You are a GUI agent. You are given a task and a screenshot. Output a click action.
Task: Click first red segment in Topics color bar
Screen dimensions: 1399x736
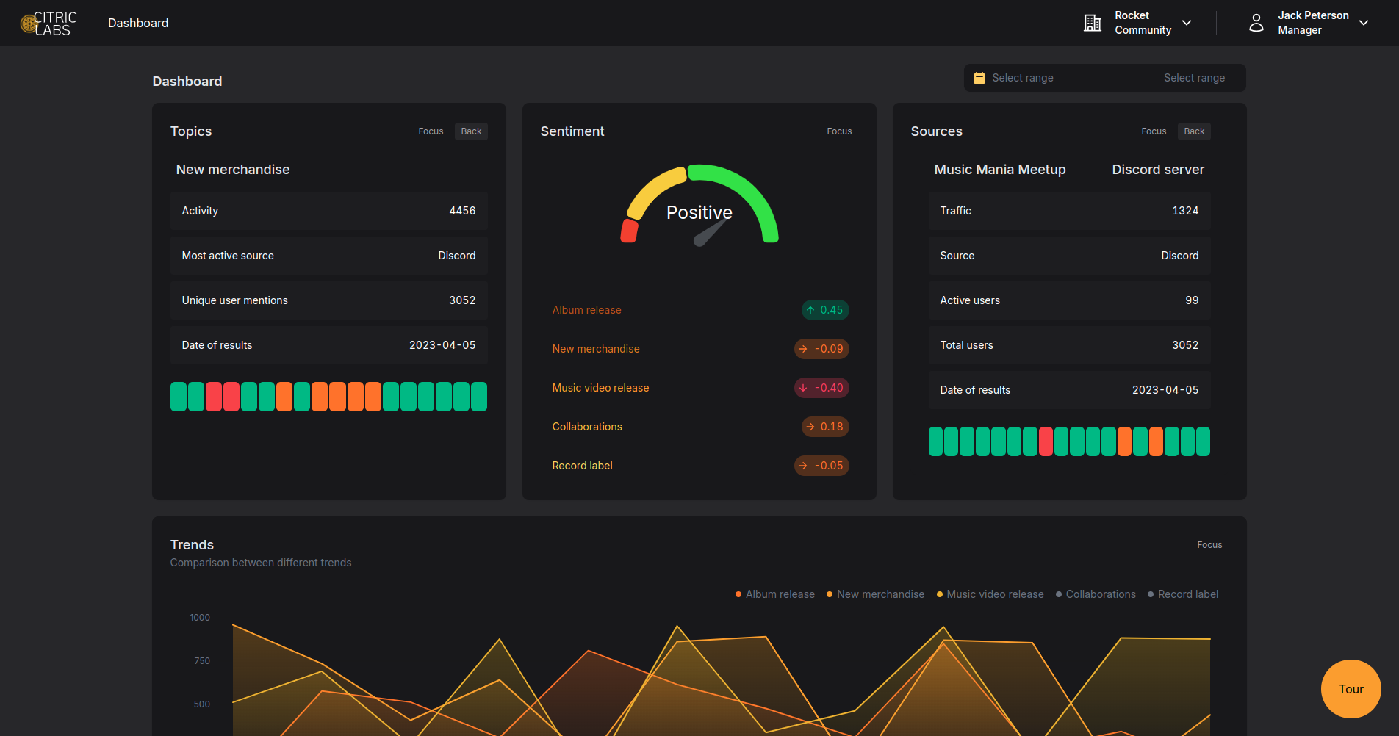tap(214, 397)
